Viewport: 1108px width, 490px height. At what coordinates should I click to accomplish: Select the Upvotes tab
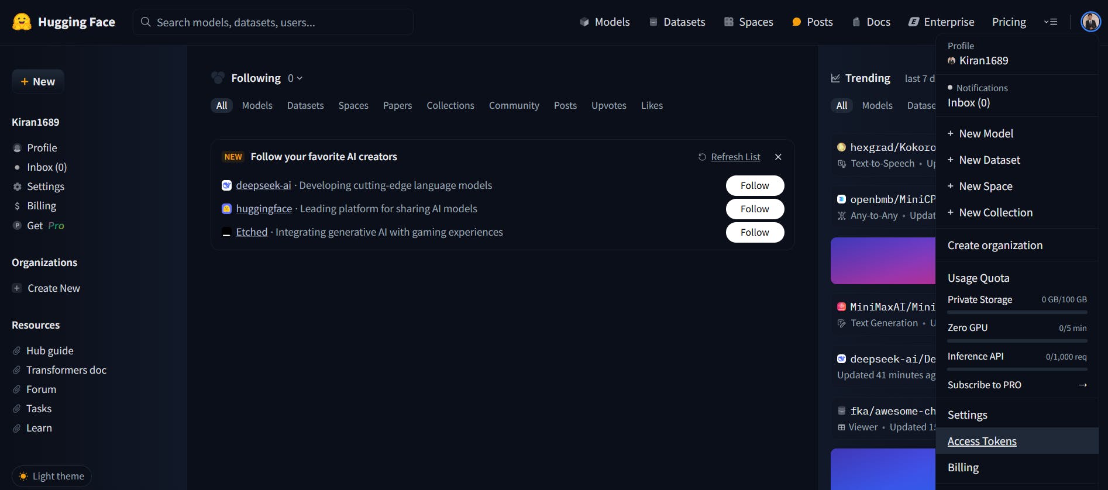point(609,106)
